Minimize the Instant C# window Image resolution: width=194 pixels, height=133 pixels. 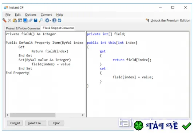pyautogui.click(x=161, y=7)
